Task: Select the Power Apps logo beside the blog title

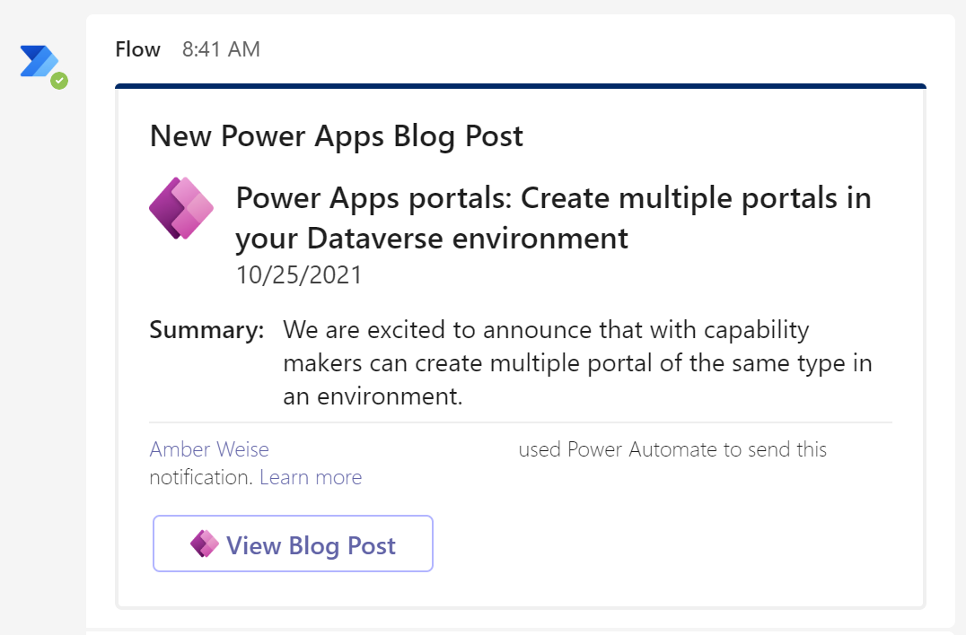Action: click(x=180, y=207)
